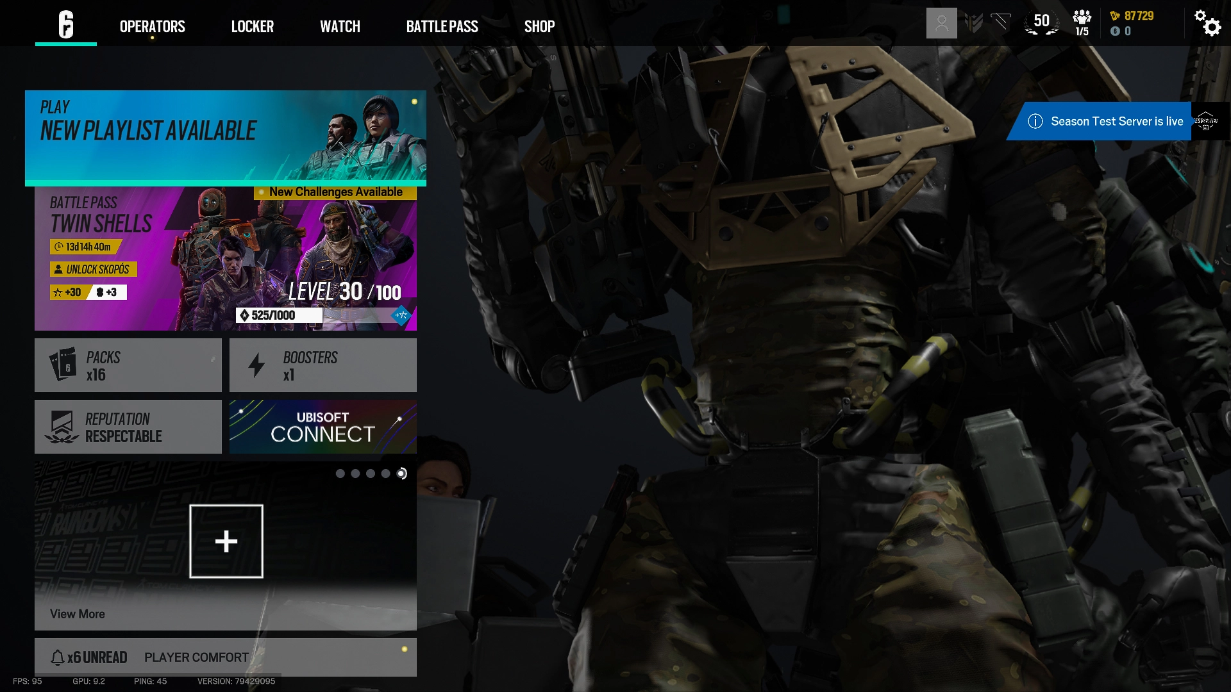The width and height of the screenshot is (1231, 692).
Task: Click the clearance level 50 laurel
Action: [x=1041, y=22]
